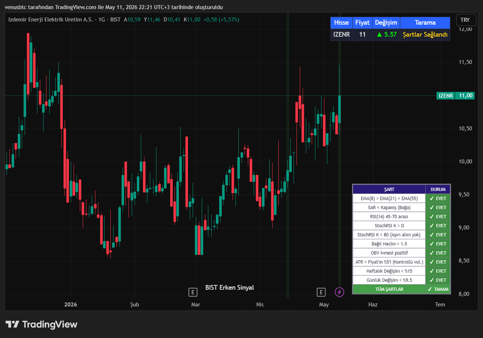
Task: Click the purple lightning bolt event marker
Action: (x=340, y=292)
